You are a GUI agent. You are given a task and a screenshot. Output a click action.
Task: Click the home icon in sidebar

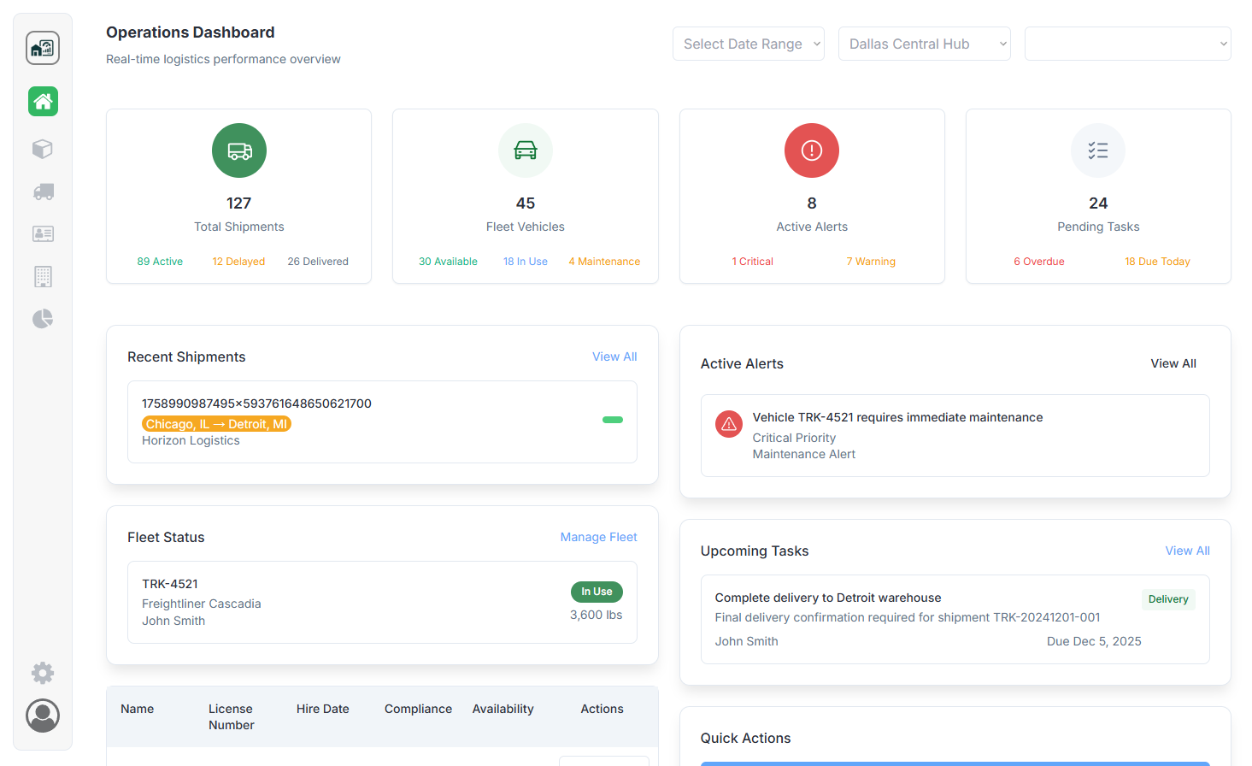(x=43, y=102)
